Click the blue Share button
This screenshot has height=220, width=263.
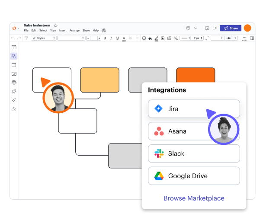coord(230,28)
